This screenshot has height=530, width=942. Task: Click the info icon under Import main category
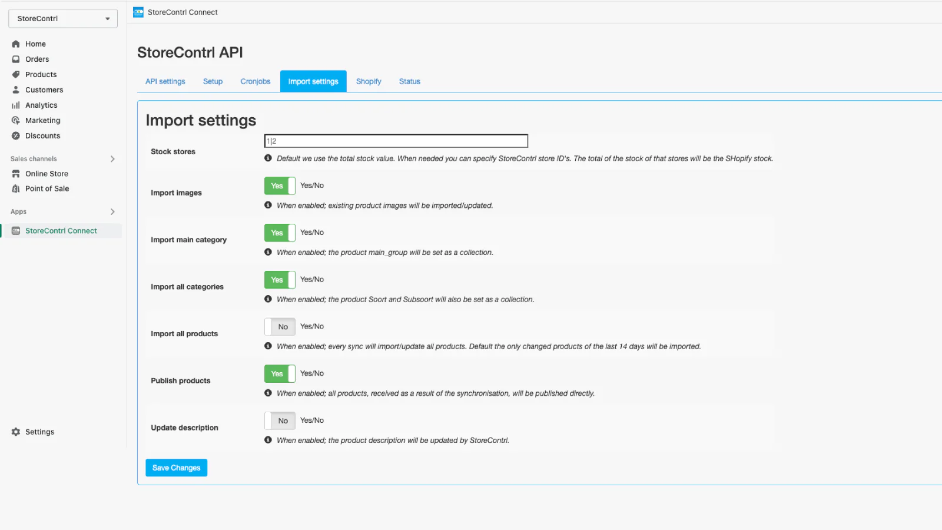click(268, 252)
